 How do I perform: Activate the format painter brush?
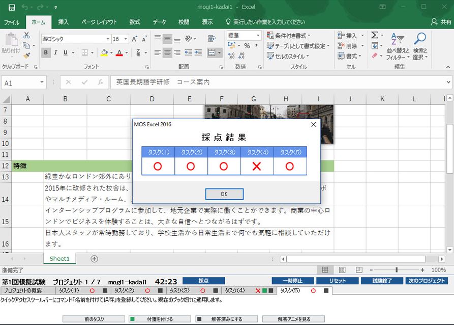pos(26,55)
